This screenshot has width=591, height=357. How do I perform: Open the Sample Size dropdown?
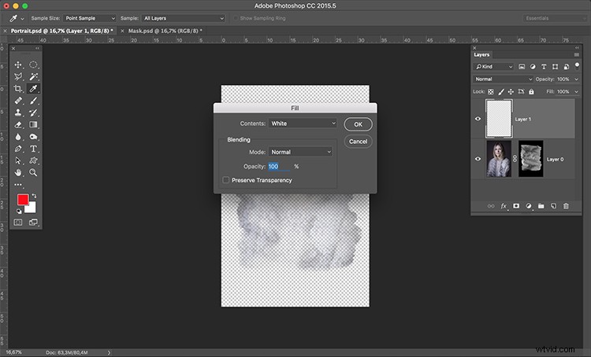(x=89, y=18)
